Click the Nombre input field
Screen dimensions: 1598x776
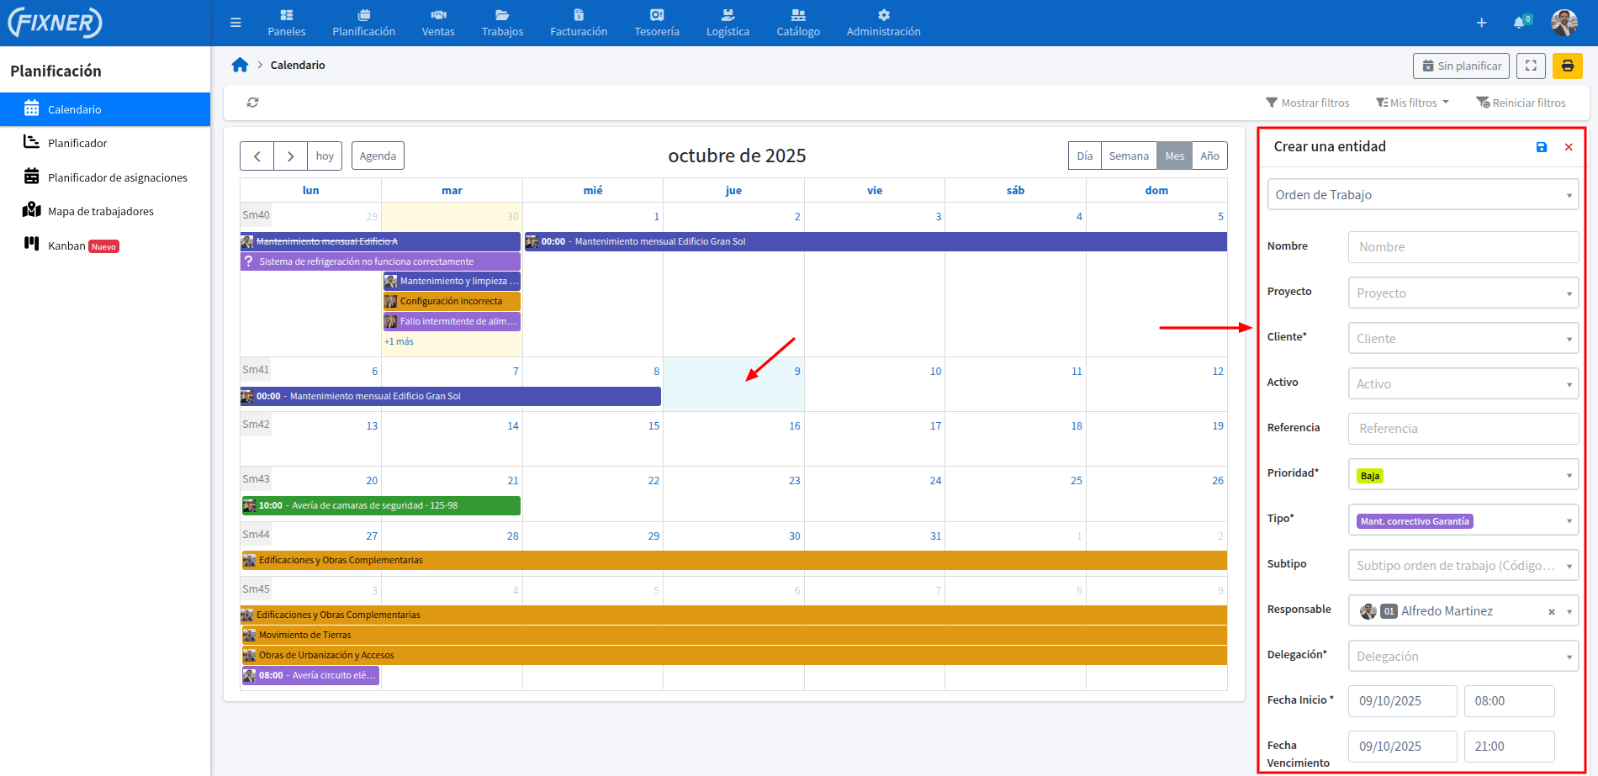(1463, 247)
